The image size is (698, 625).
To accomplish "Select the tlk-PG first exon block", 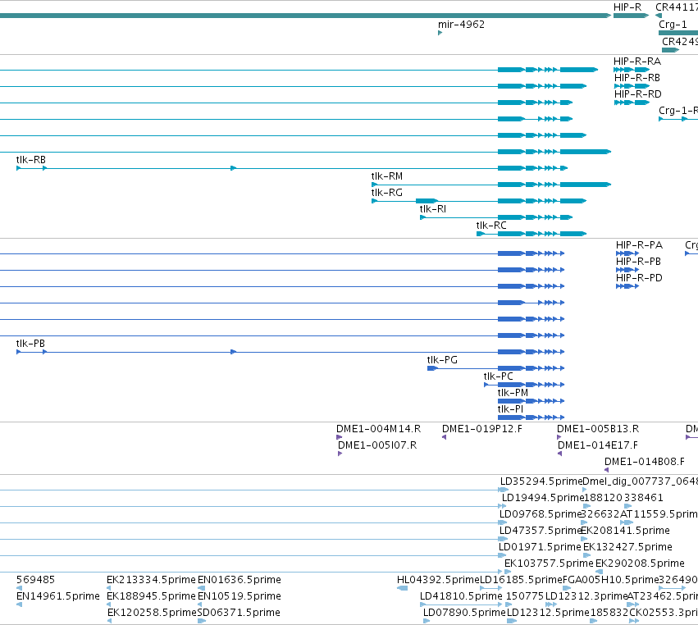I will point(432,368).
